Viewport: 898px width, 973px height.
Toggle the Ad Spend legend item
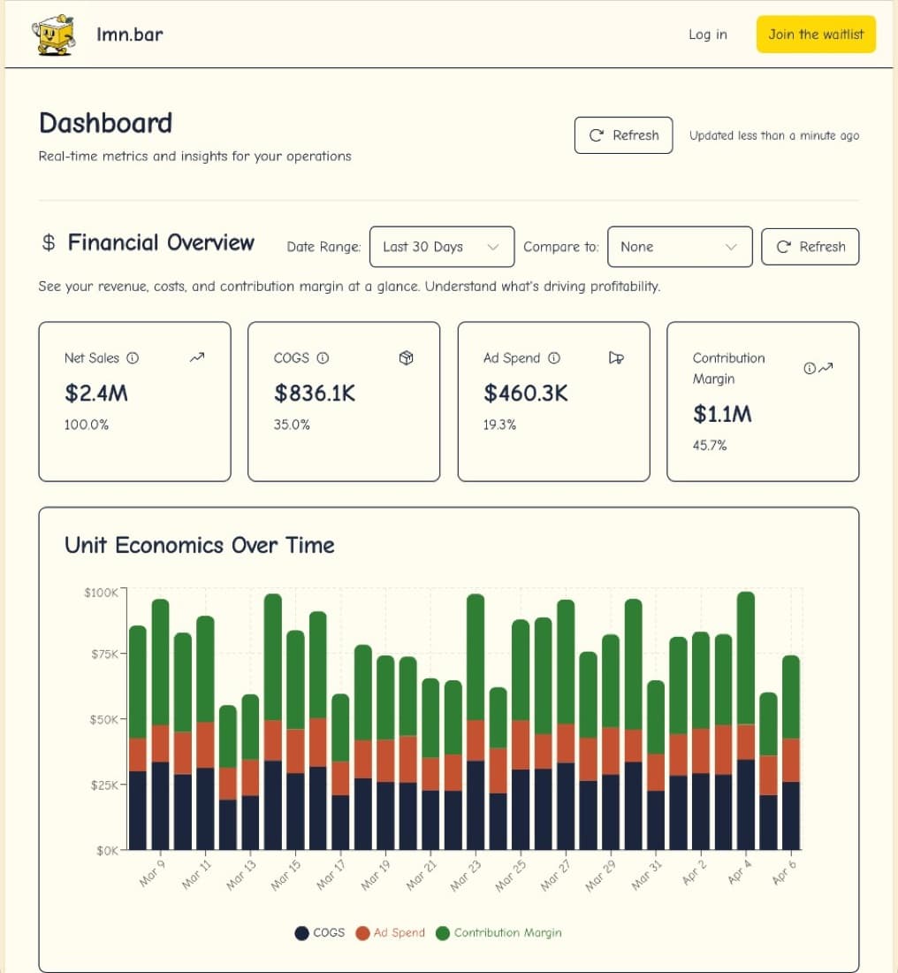pos(390,932)
